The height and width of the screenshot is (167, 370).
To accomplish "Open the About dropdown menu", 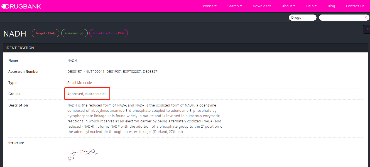I will click(x=288, y=6).
